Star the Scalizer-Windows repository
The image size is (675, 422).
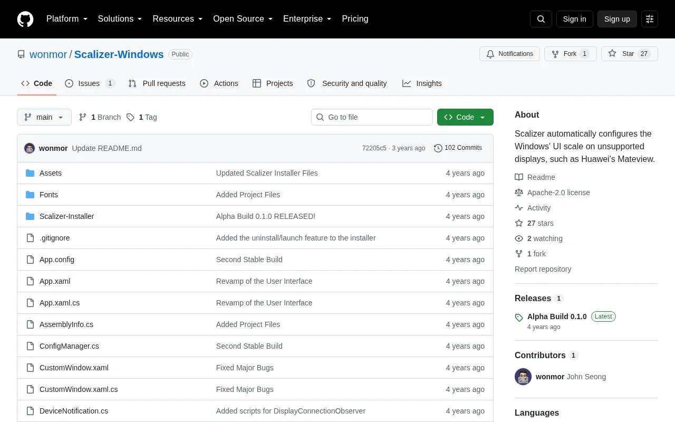tap(630, 54)
